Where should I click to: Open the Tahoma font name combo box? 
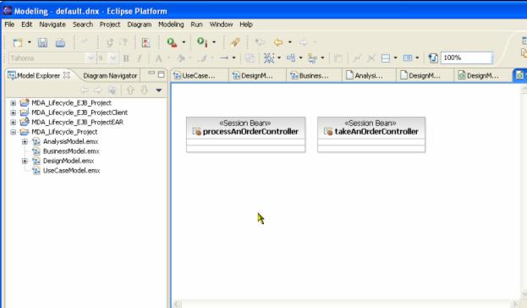[x=52, y=58]
